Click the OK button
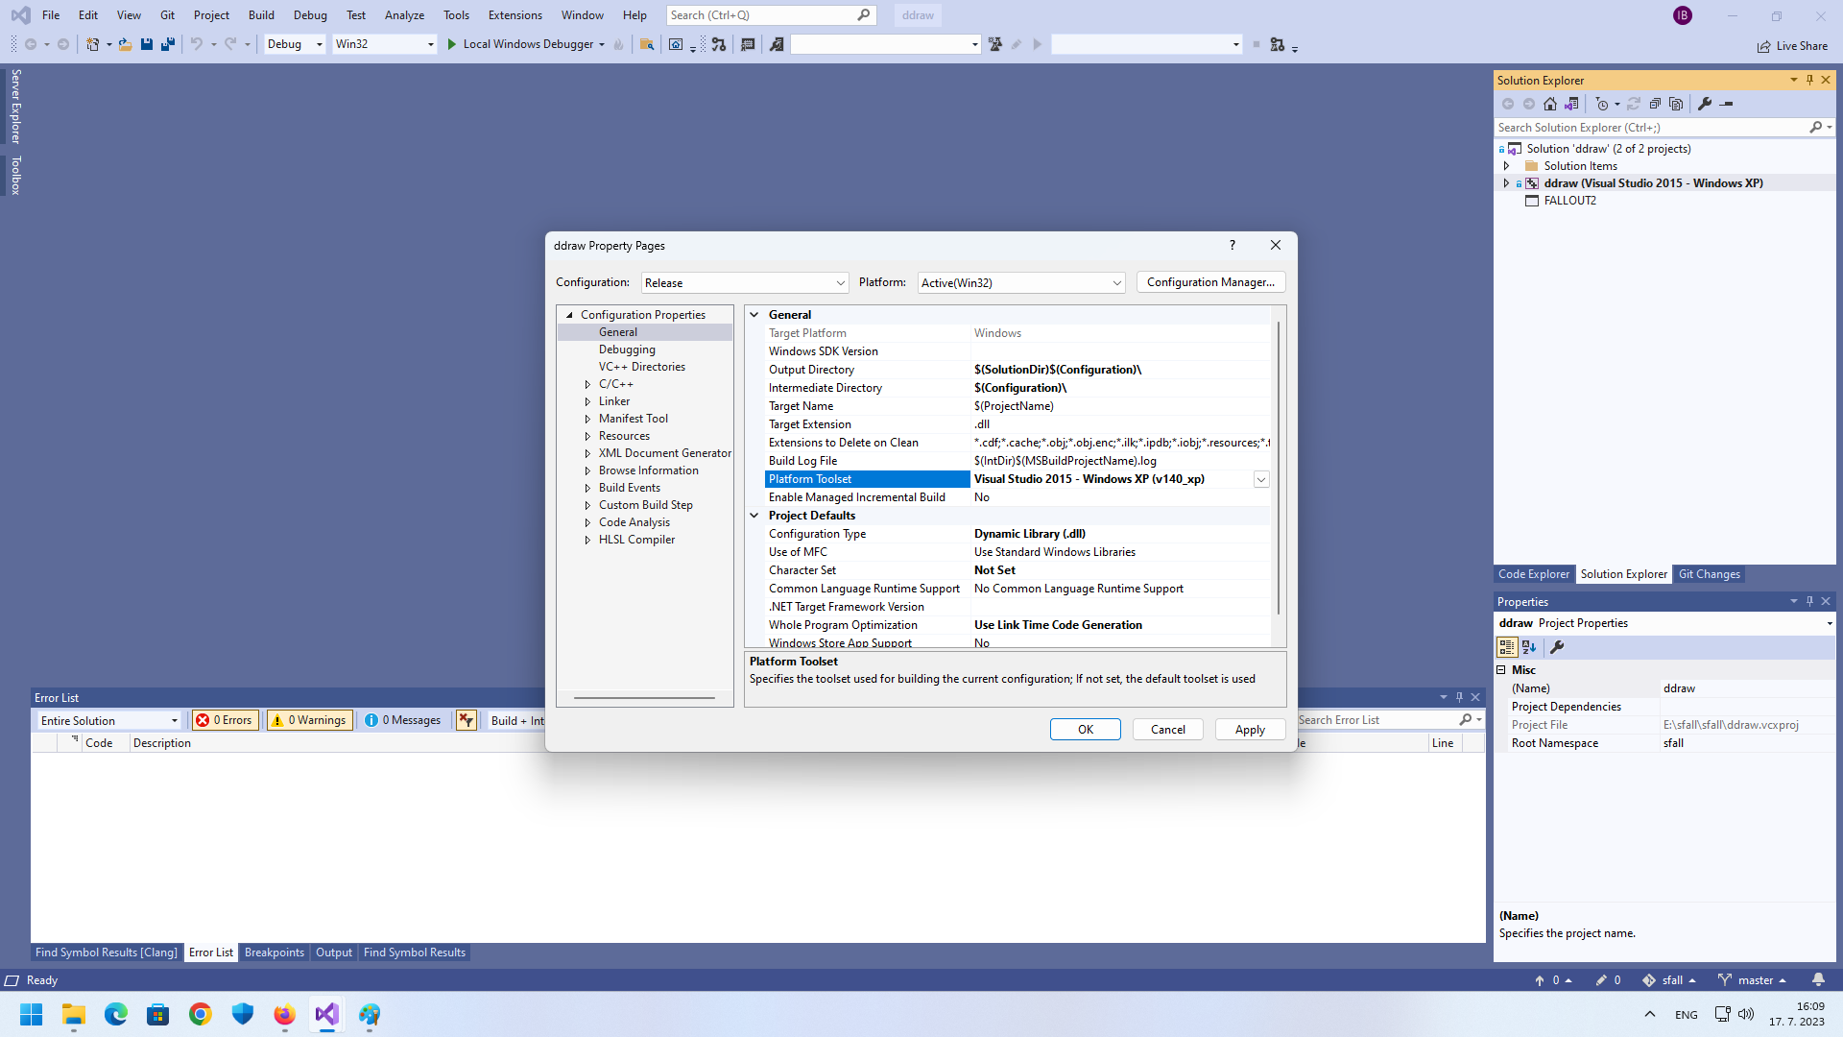1843x1037 pixels. pyautogui.click(x=1085, y=730)
